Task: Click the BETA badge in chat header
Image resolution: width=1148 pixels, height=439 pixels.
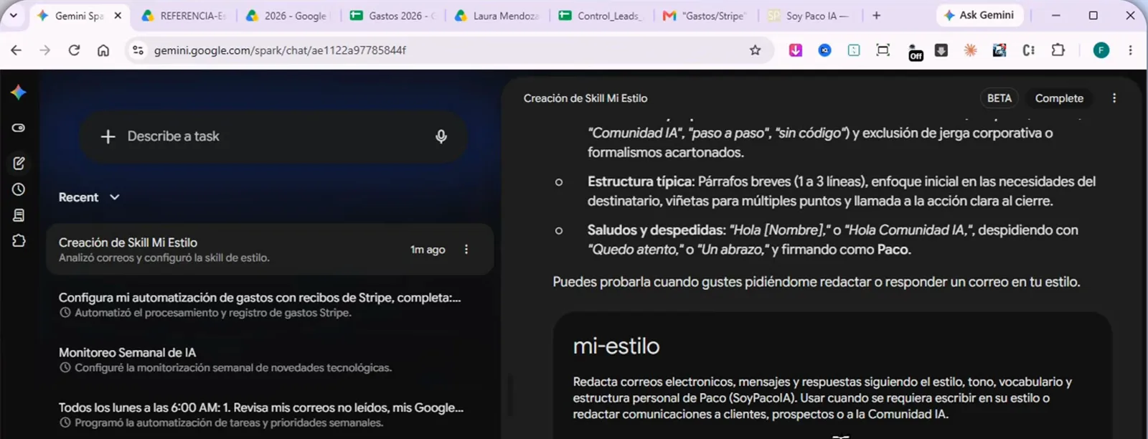Action: click(999, 98)
